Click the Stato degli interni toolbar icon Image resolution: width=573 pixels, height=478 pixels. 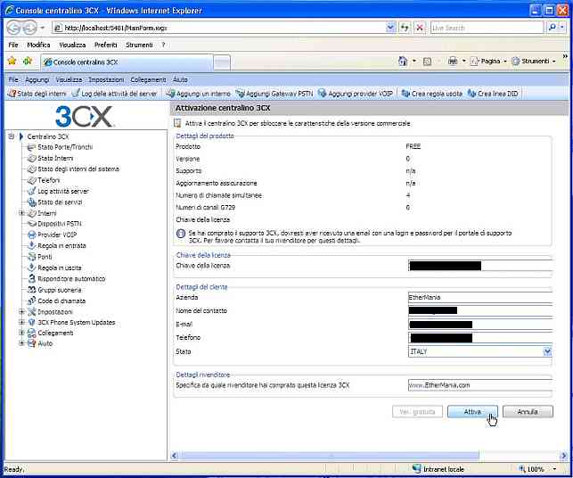[x=12, y=94]
